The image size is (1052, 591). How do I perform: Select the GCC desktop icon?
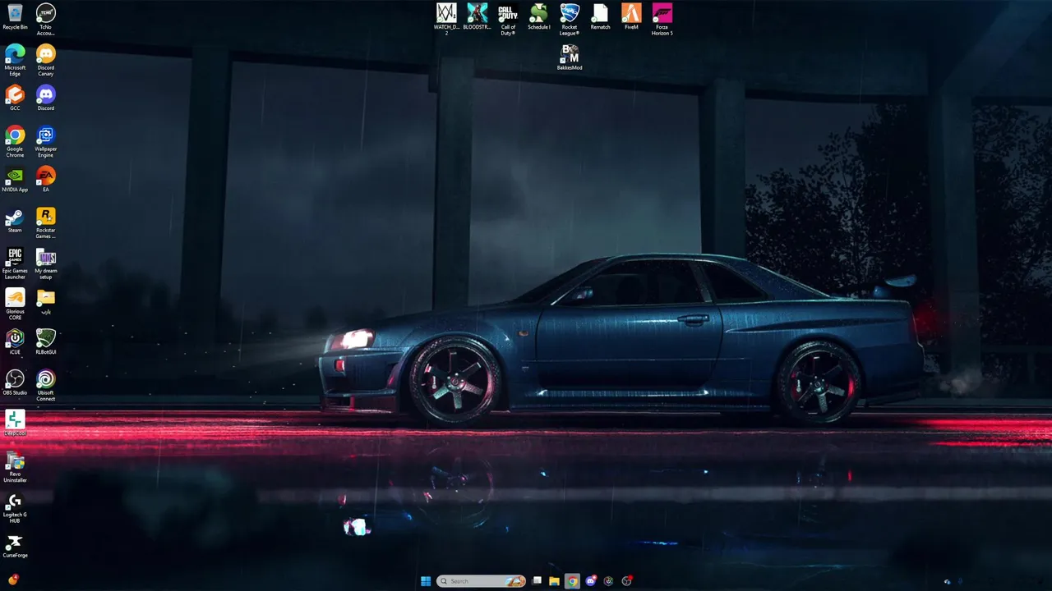coord(15,98)
